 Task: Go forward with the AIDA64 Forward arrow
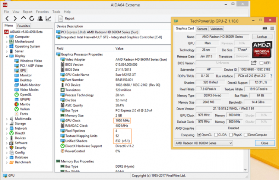tap(15, 18)
